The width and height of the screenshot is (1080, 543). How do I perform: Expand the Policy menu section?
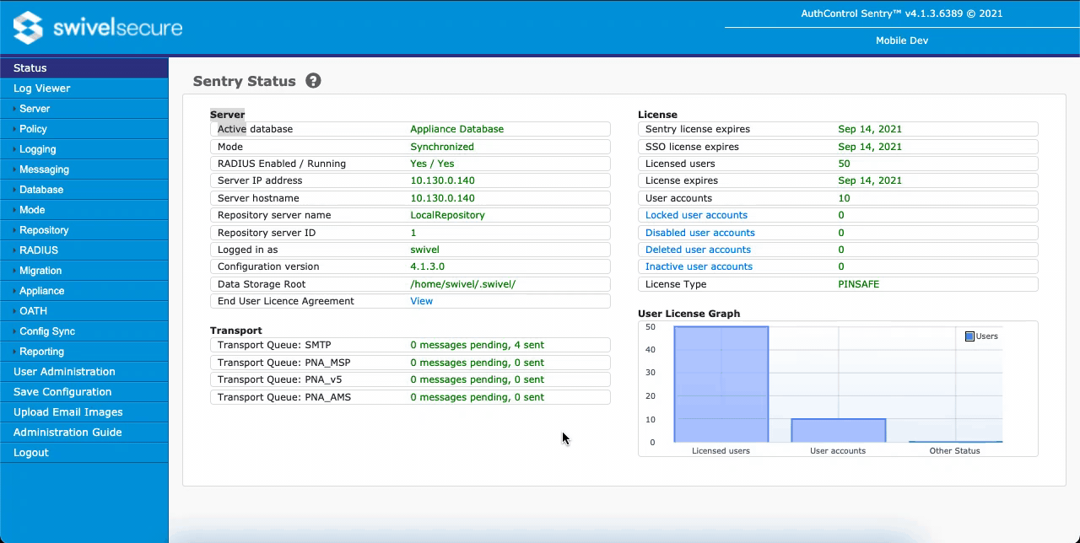coord(33,129)
